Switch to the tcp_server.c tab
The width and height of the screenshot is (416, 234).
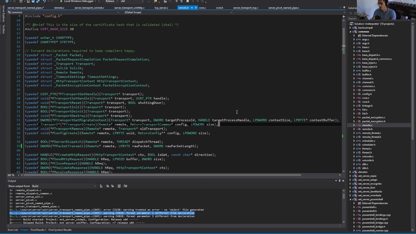pos(161,7)
